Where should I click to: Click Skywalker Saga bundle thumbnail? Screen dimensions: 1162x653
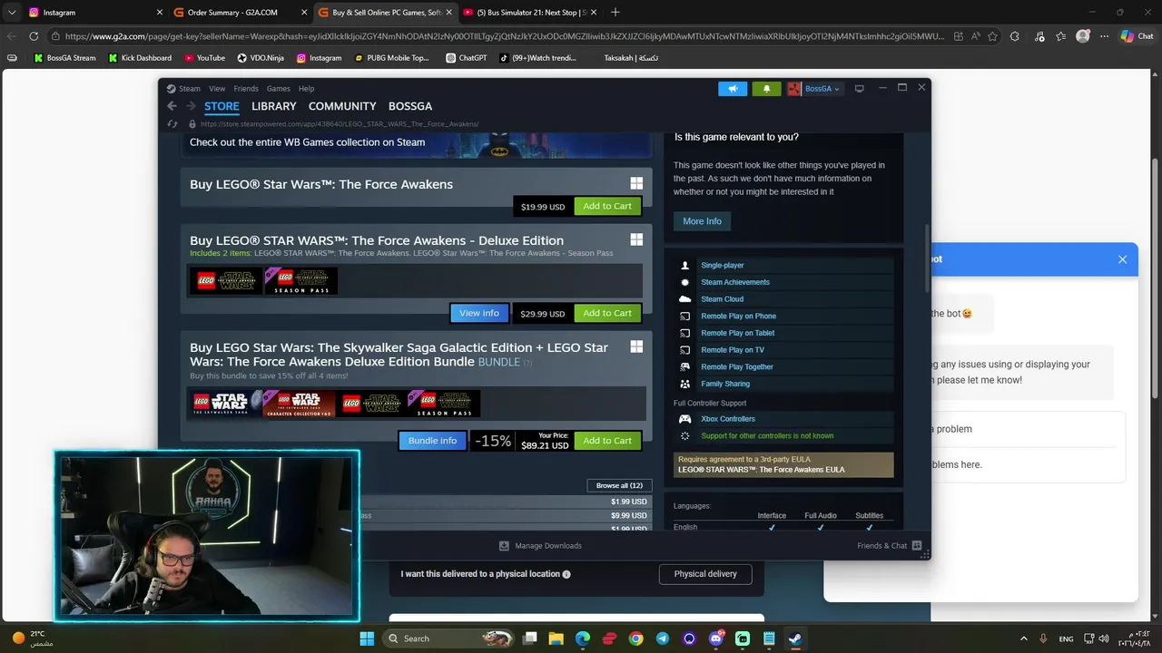pyautogui.click(x=225, y=403)
